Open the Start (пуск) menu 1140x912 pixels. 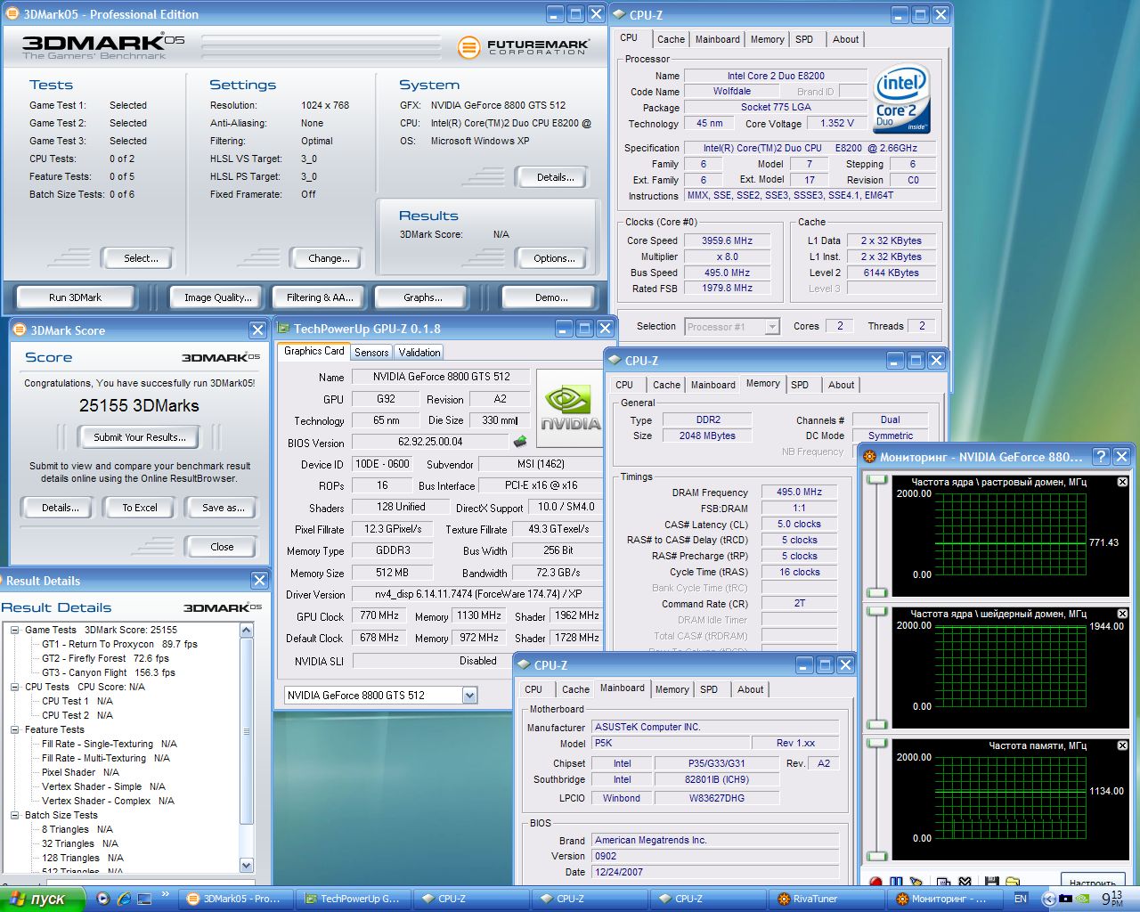point(41,899)
